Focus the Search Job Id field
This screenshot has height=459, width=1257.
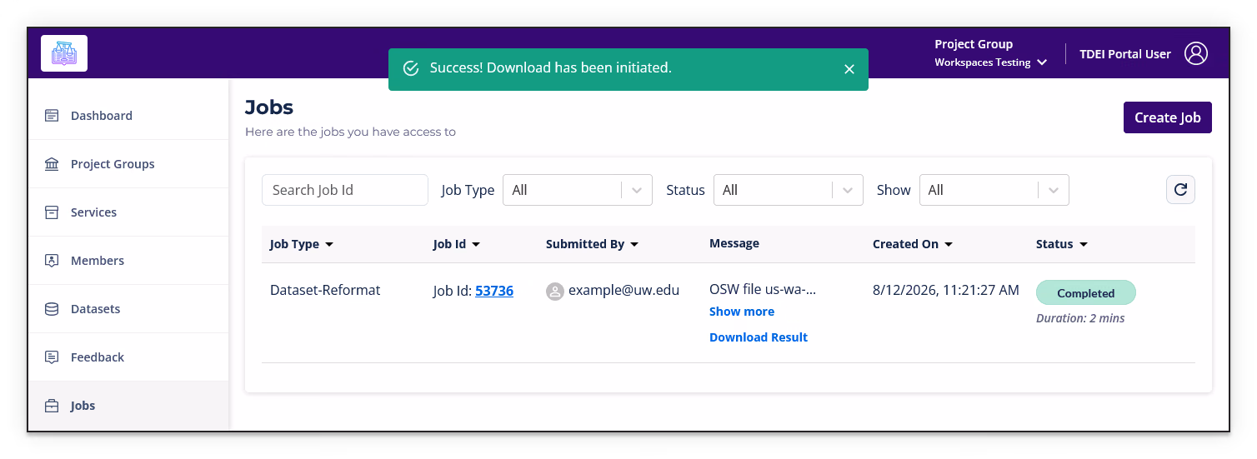coord(345,190)
